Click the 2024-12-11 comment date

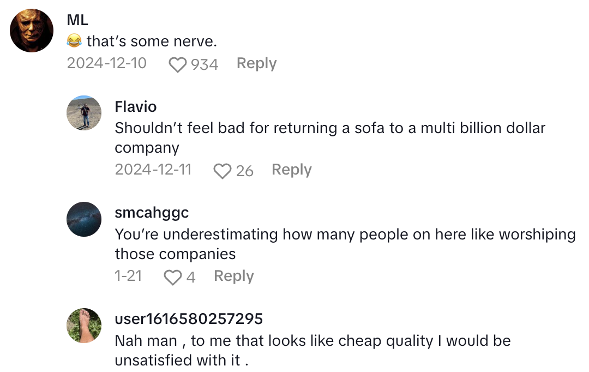pos(153,170)
